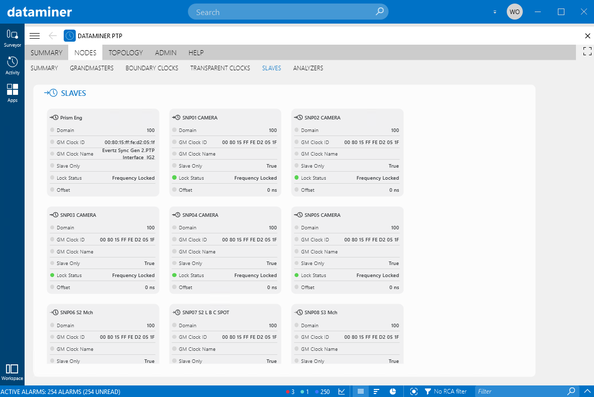This screenshot has height=397, width=594.
Task: Click the slave clock icon on SNP03 CAMERA card
Action: pos(54,215)
